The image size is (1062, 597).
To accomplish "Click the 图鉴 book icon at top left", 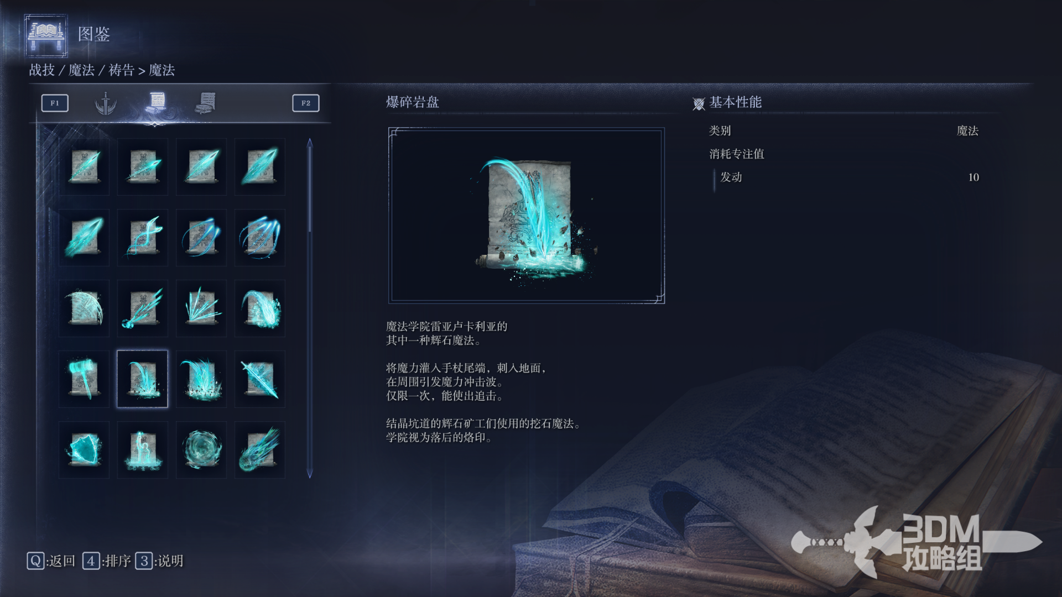I will 46,35.
